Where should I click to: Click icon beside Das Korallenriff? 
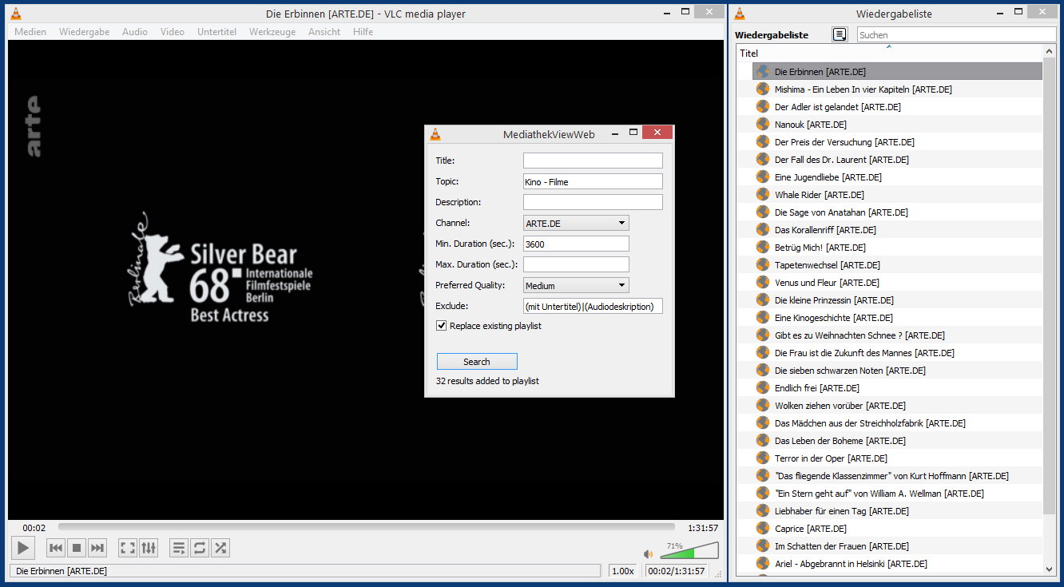click(763, 229)
